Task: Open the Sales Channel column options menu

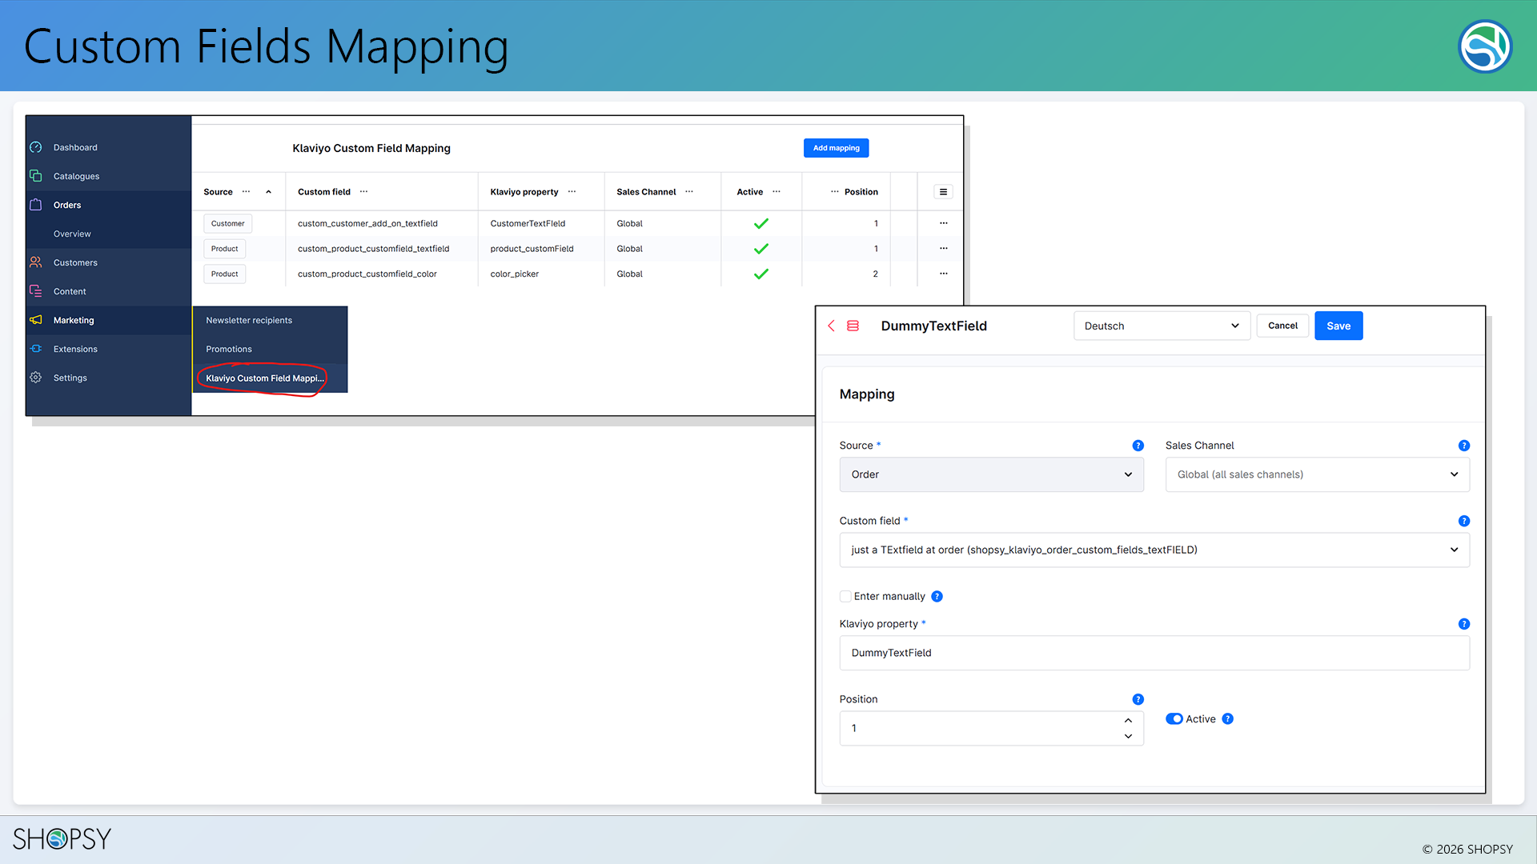Action: 689,192
